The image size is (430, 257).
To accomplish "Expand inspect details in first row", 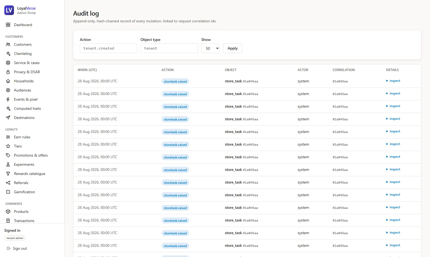I will (x=393, y=81).
